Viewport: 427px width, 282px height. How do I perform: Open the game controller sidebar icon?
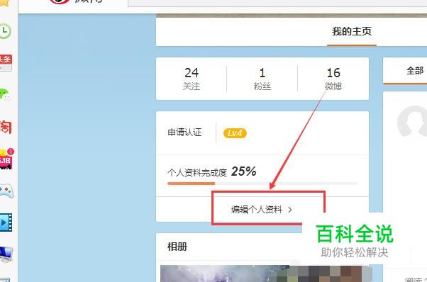tap(6, 191)
